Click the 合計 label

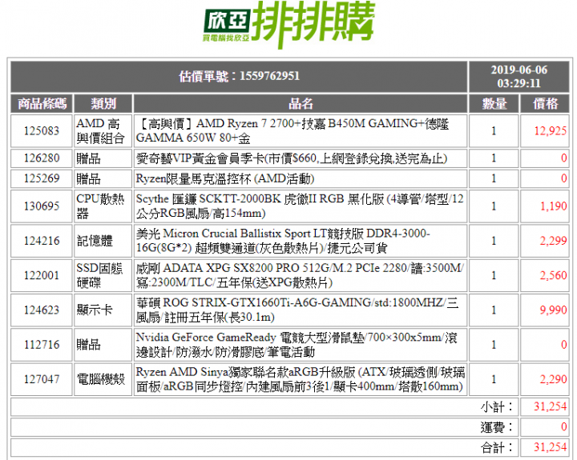(x=497, y=447)
